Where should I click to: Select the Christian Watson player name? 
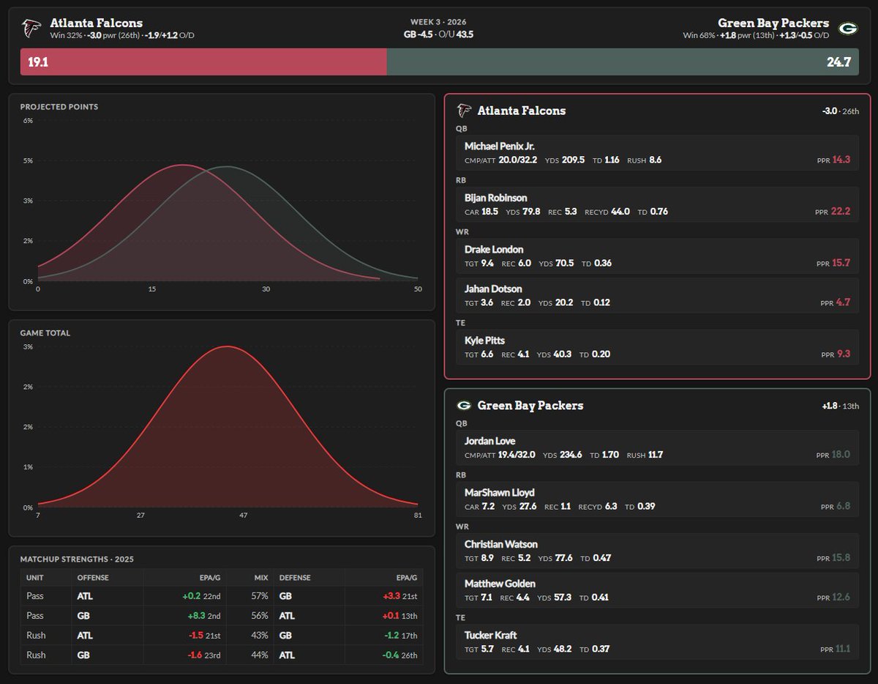(501, 544)
